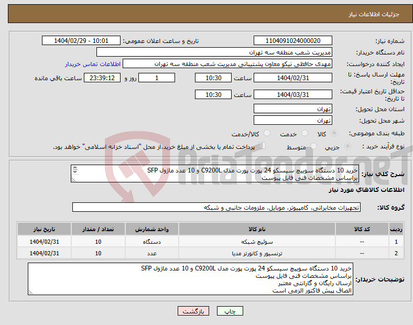Click the response deadline date 1404/02/31 field
The image size is (413, 325).
[292, 78]
